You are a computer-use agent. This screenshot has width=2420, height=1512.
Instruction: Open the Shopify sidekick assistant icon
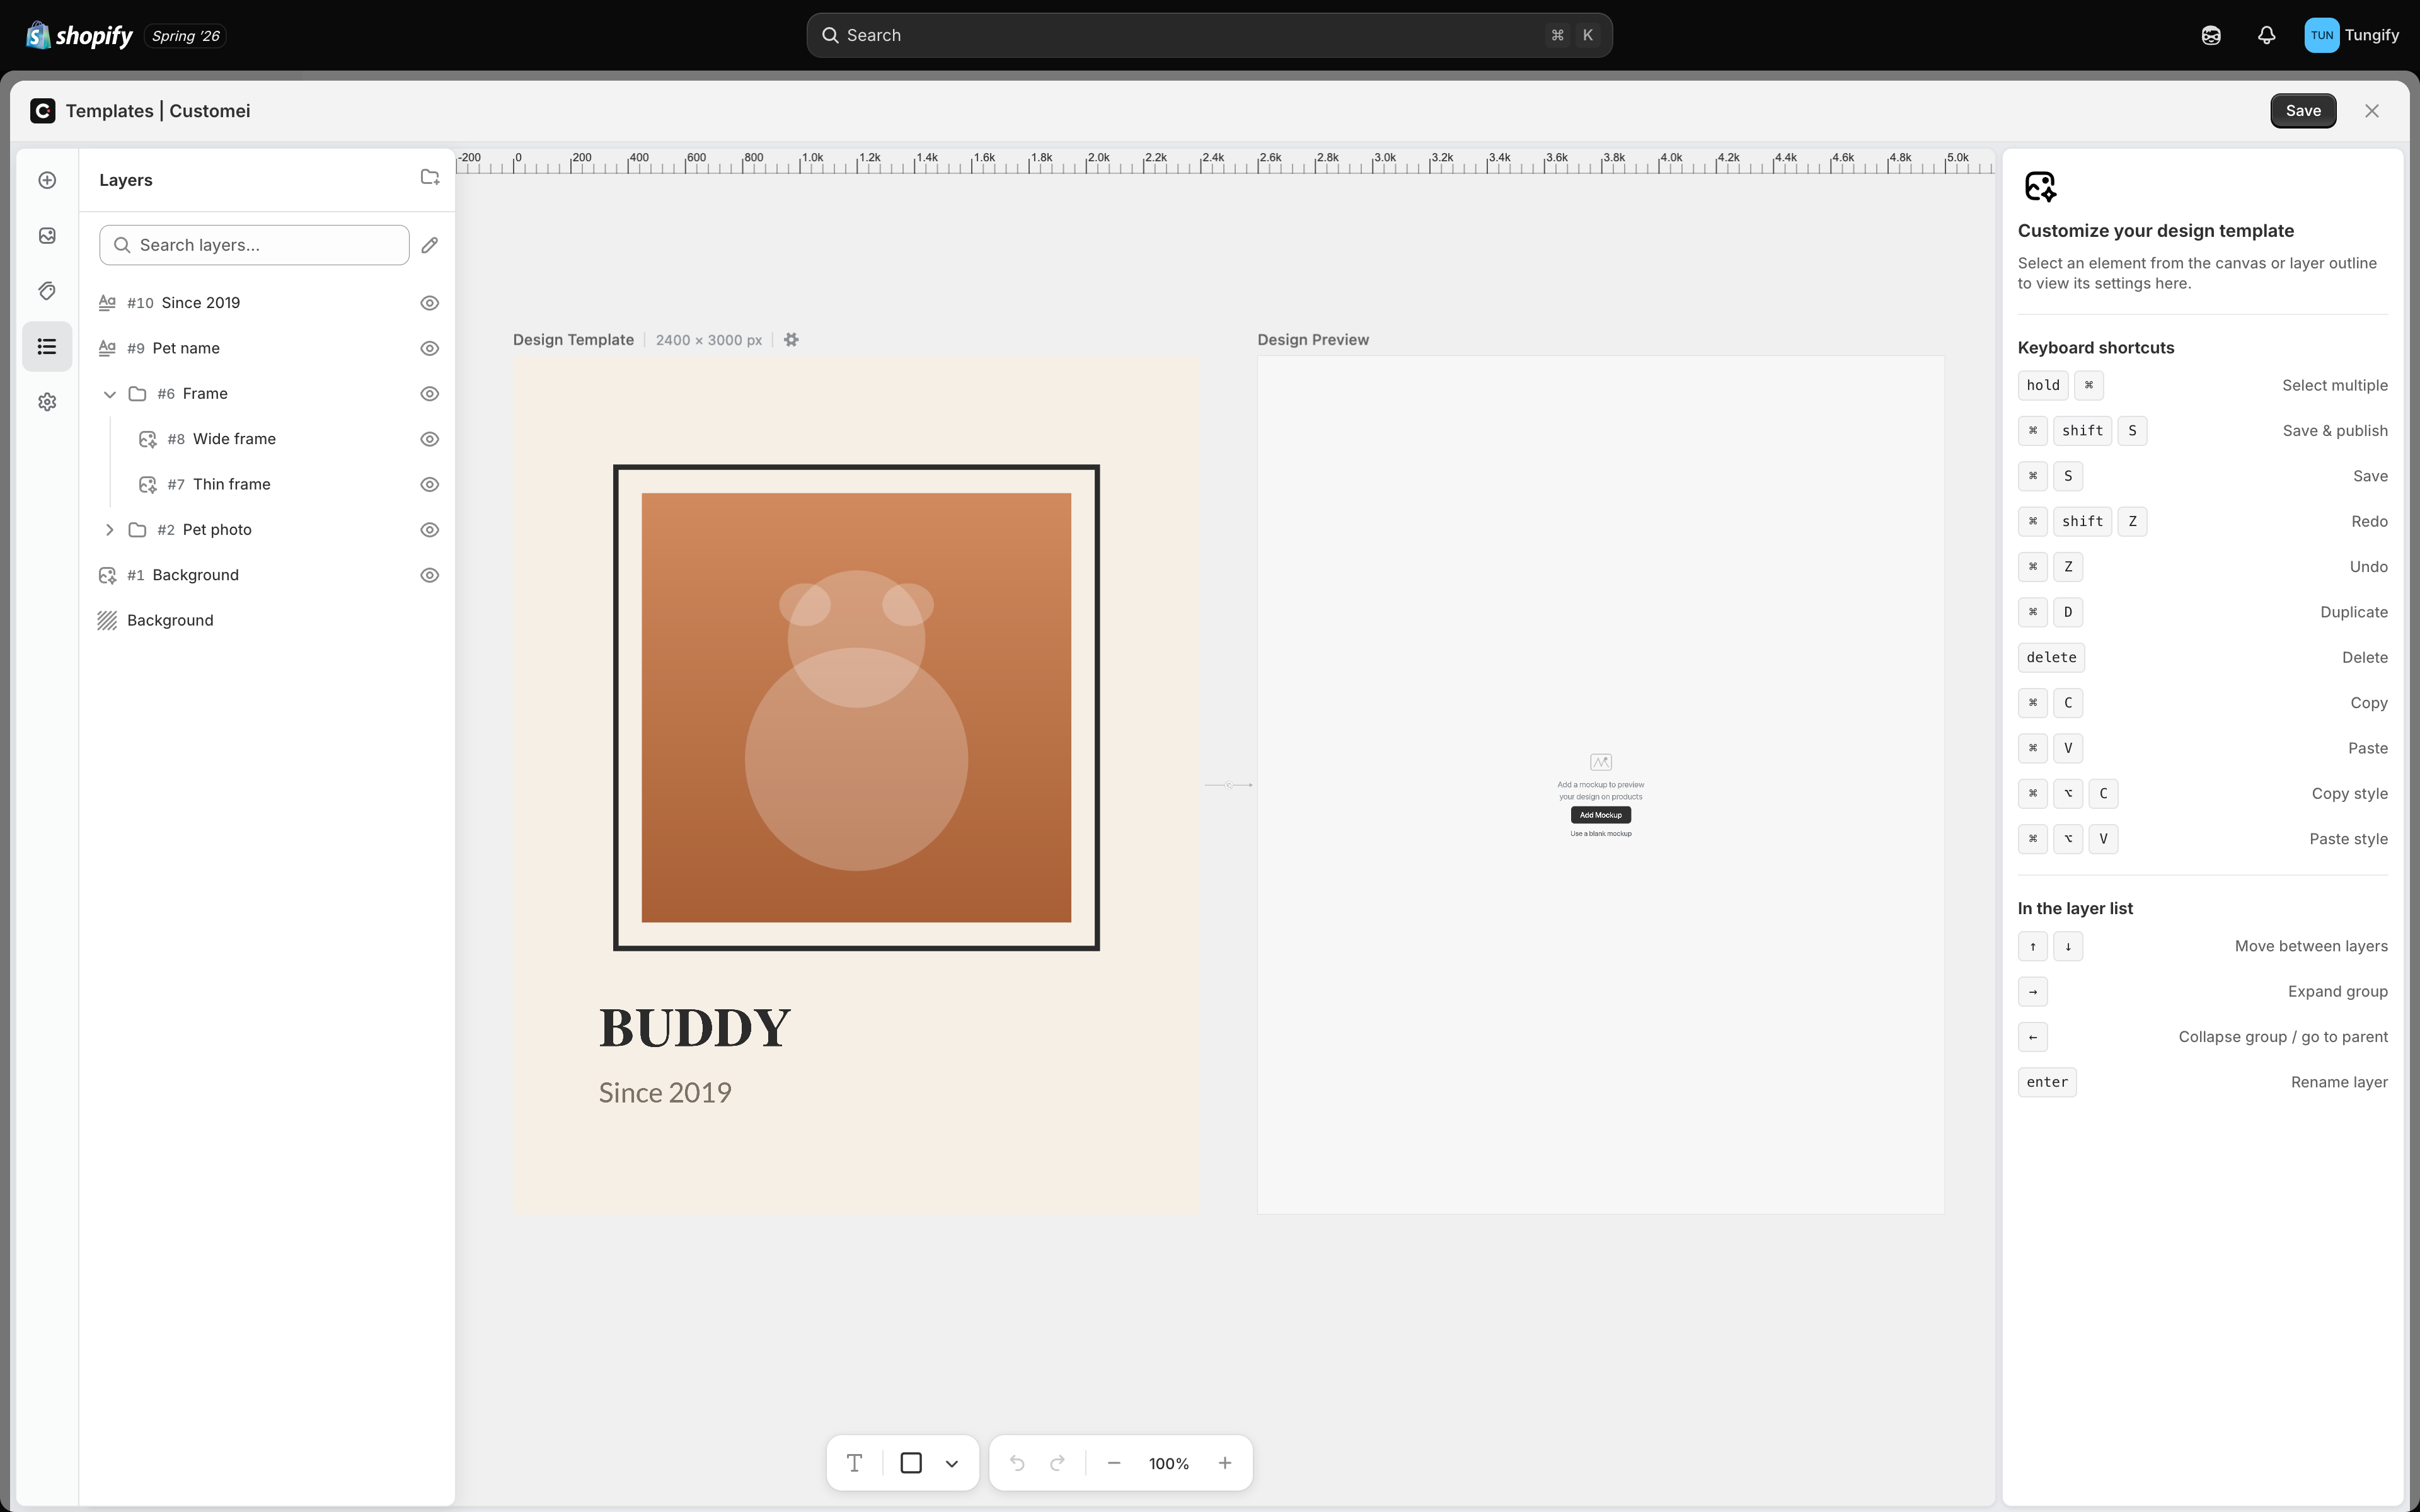2211,35
